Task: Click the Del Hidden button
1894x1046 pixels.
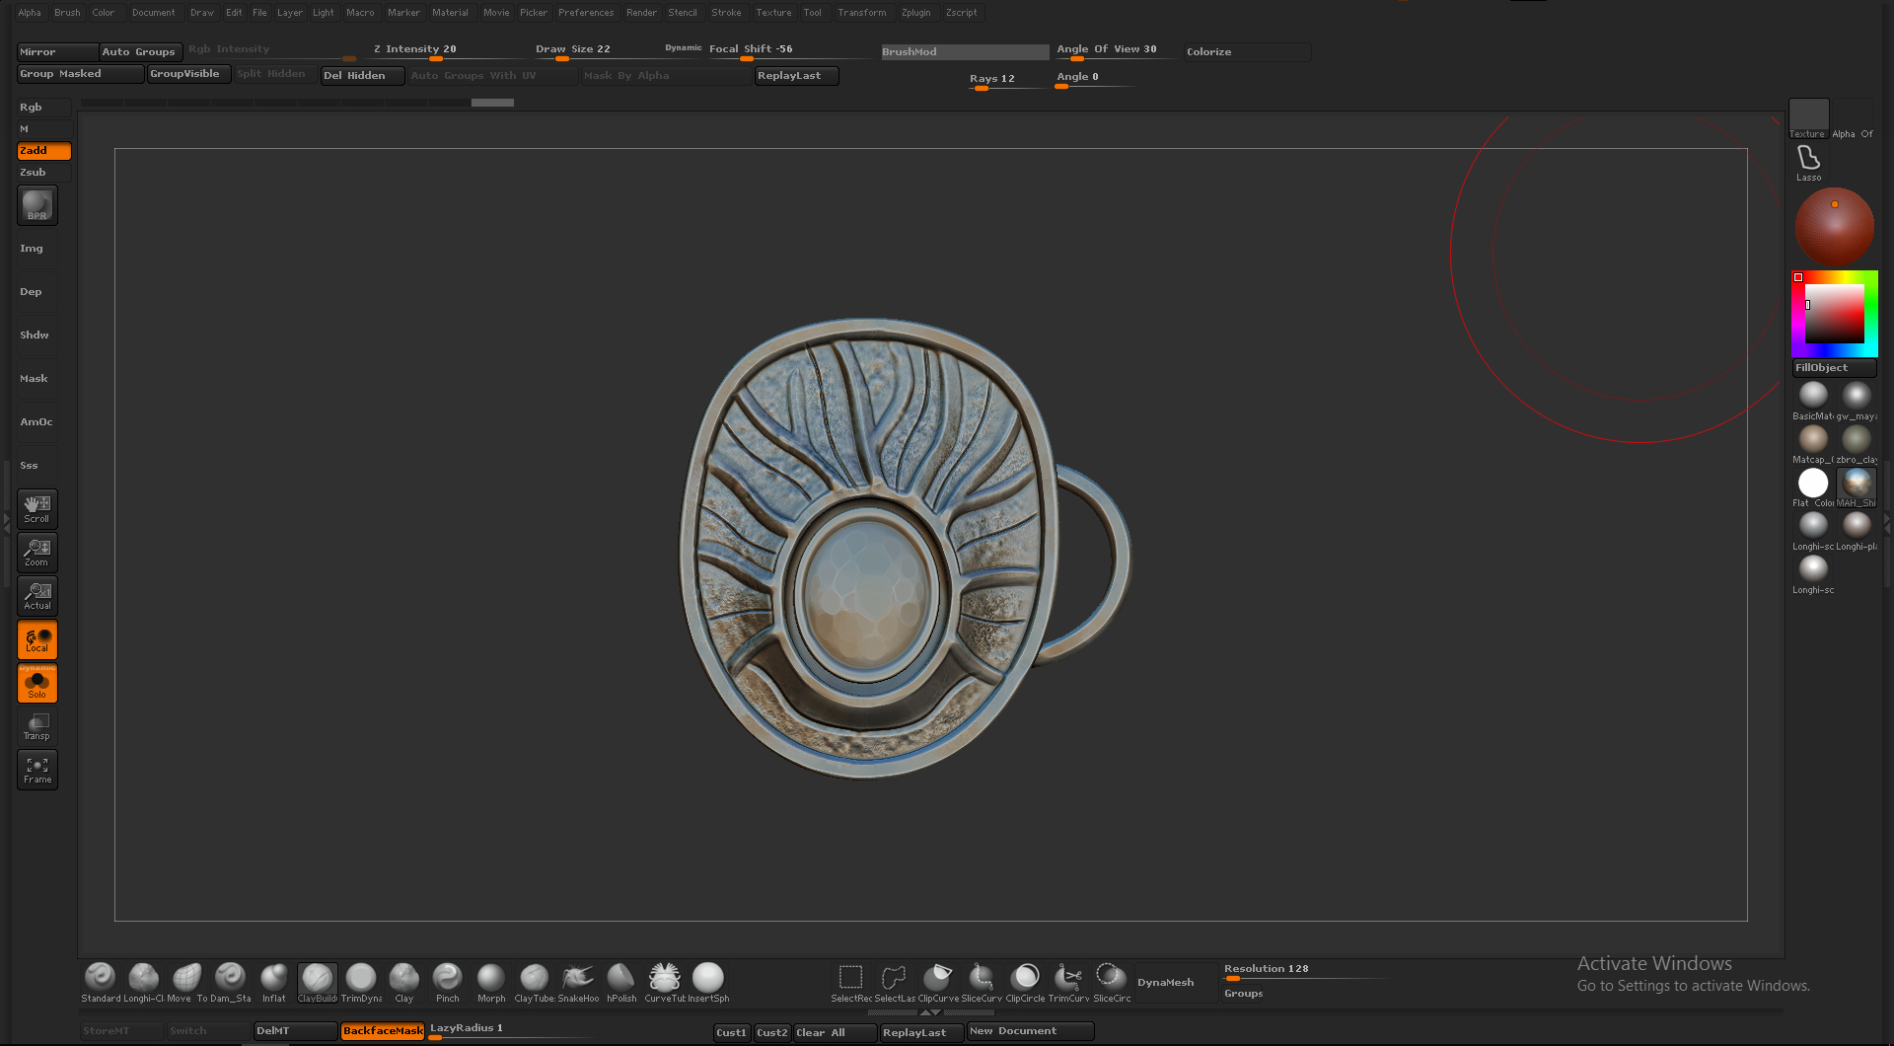Action: click(x=362, y=76)
